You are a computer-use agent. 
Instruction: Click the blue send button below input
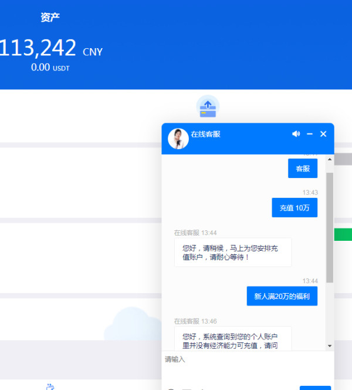pos(315,388)
